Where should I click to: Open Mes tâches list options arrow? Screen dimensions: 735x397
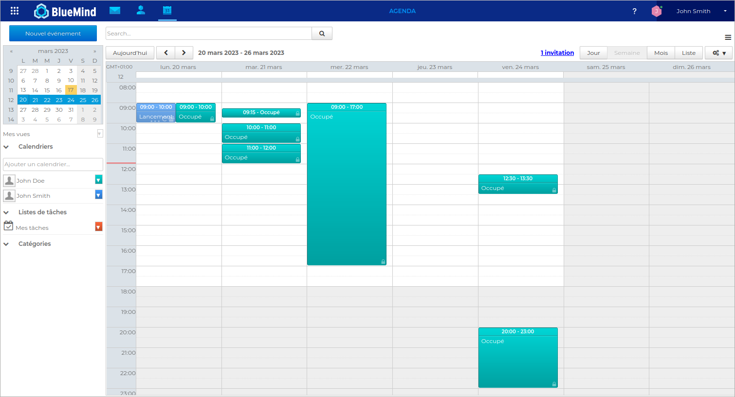[98, 227]
